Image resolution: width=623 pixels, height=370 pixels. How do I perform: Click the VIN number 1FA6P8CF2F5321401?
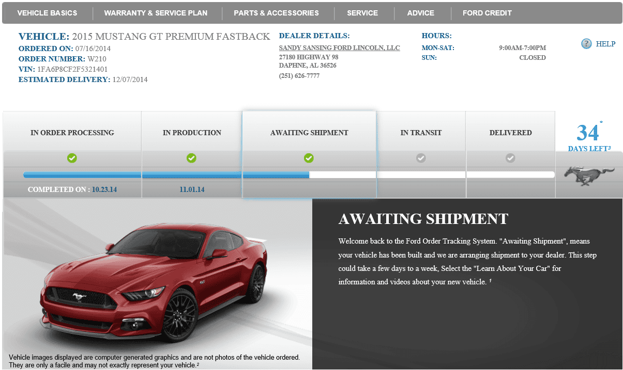[x=72, y=69]
